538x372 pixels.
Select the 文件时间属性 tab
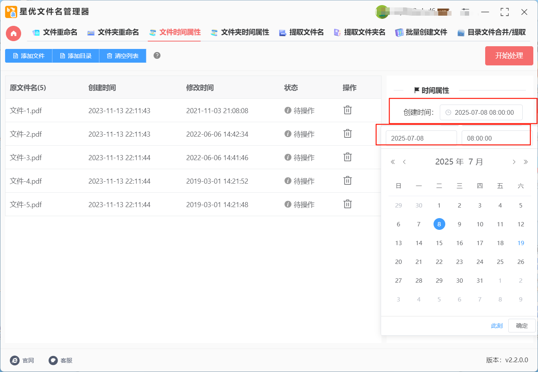click(x=175, y=33)
